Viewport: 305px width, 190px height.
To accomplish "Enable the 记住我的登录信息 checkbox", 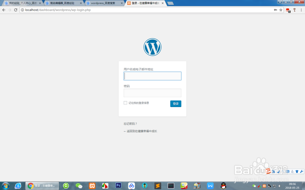I will 125,103.
